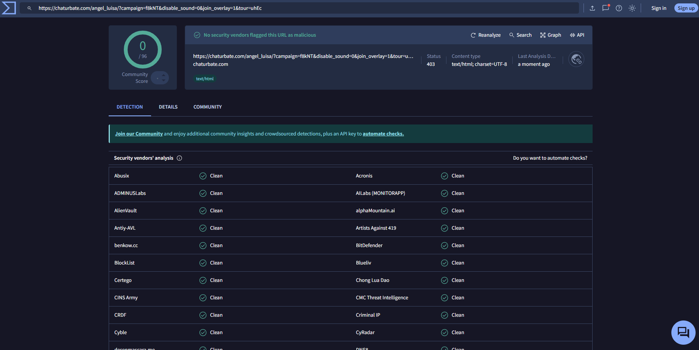Select the alphaMountain.ai vendor name
699x350 pixels.
click(375, 211)
